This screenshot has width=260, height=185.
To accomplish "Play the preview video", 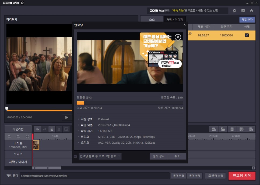I will (66, 118).
